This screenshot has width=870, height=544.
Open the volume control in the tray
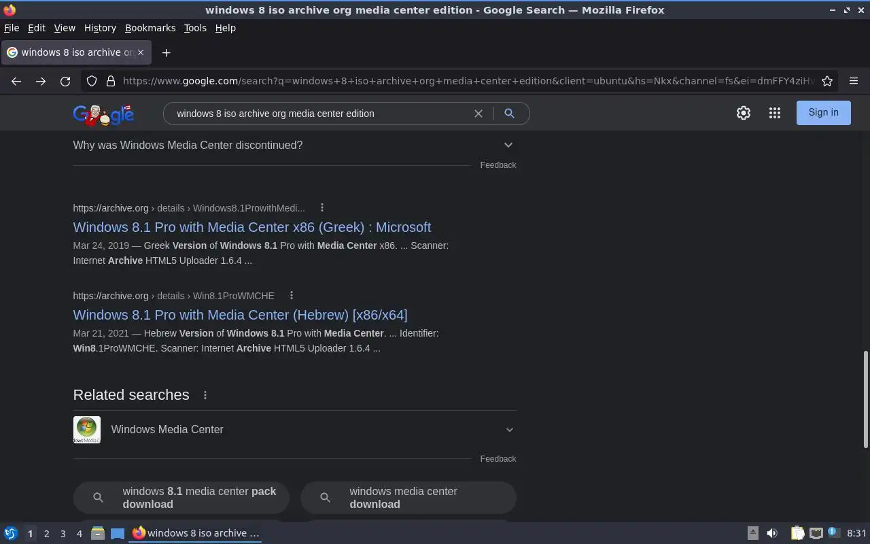pyautogui.click(x=772, y=533)
